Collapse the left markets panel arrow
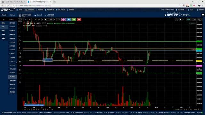This screenshot has width=205, height=115. coord(17,63)
